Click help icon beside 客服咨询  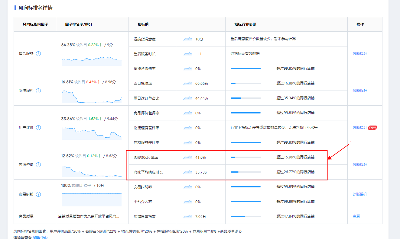pyautogui.click(x=38, y=165)
